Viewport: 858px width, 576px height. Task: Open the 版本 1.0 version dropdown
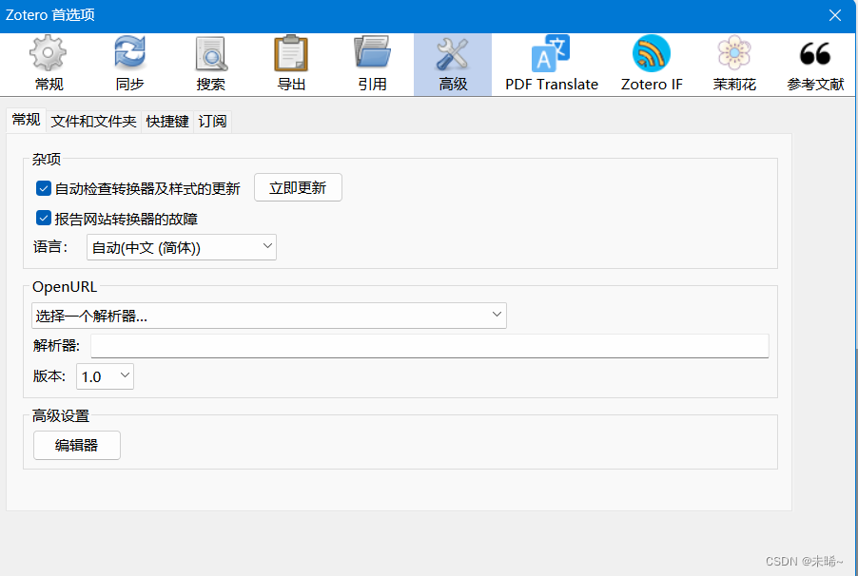tap(105, 376)
